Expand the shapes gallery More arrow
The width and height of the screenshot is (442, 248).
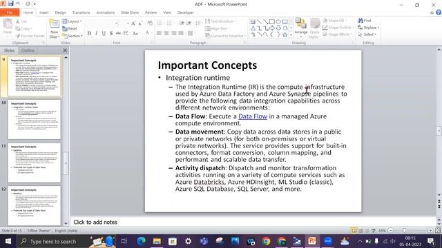coord(291,35)
